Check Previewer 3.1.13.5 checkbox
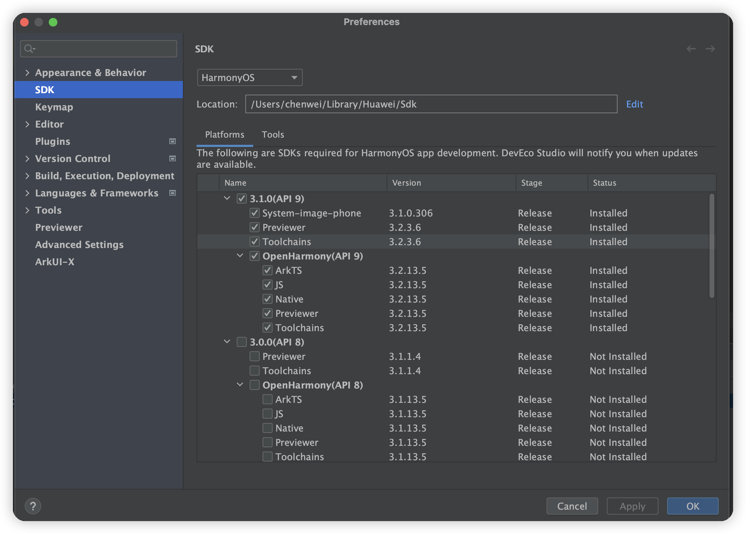 pyautogui.click(x=267, y=442)
